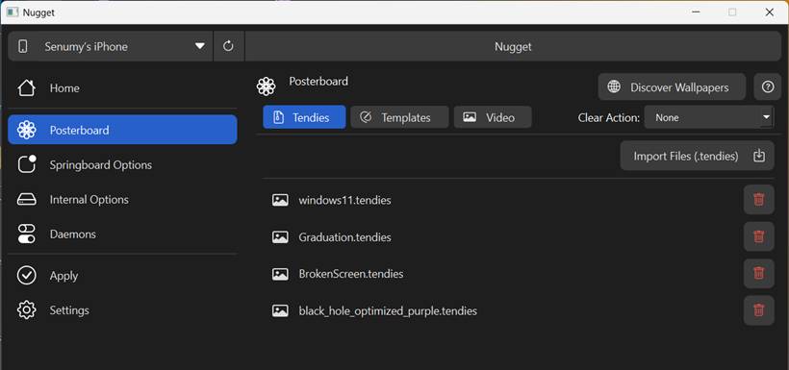Click the Internal Options drive icon
The height and width of the screenshot is (370, 789).
[x=26, y=200]
